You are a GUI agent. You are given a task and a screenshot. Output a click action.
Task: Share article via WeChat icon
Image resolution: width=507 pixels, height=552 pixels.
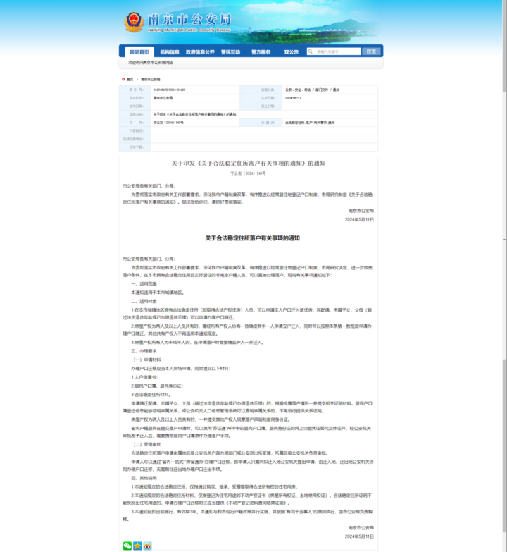127,546
